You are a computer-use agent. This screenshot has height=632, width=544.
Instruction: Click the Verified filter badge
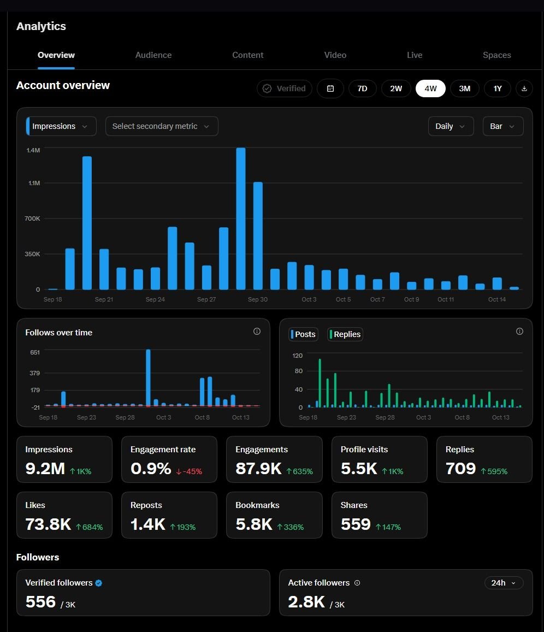(285, 88)
